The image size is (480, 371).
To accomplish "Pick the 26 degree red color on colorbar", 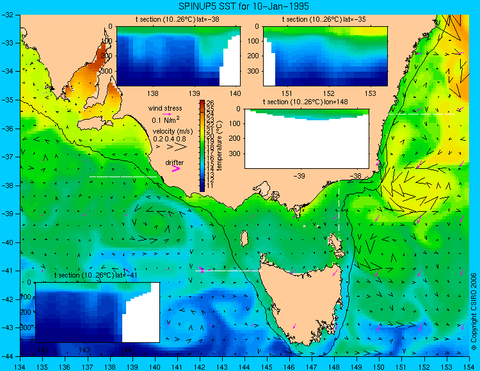I will pos(202,103).
